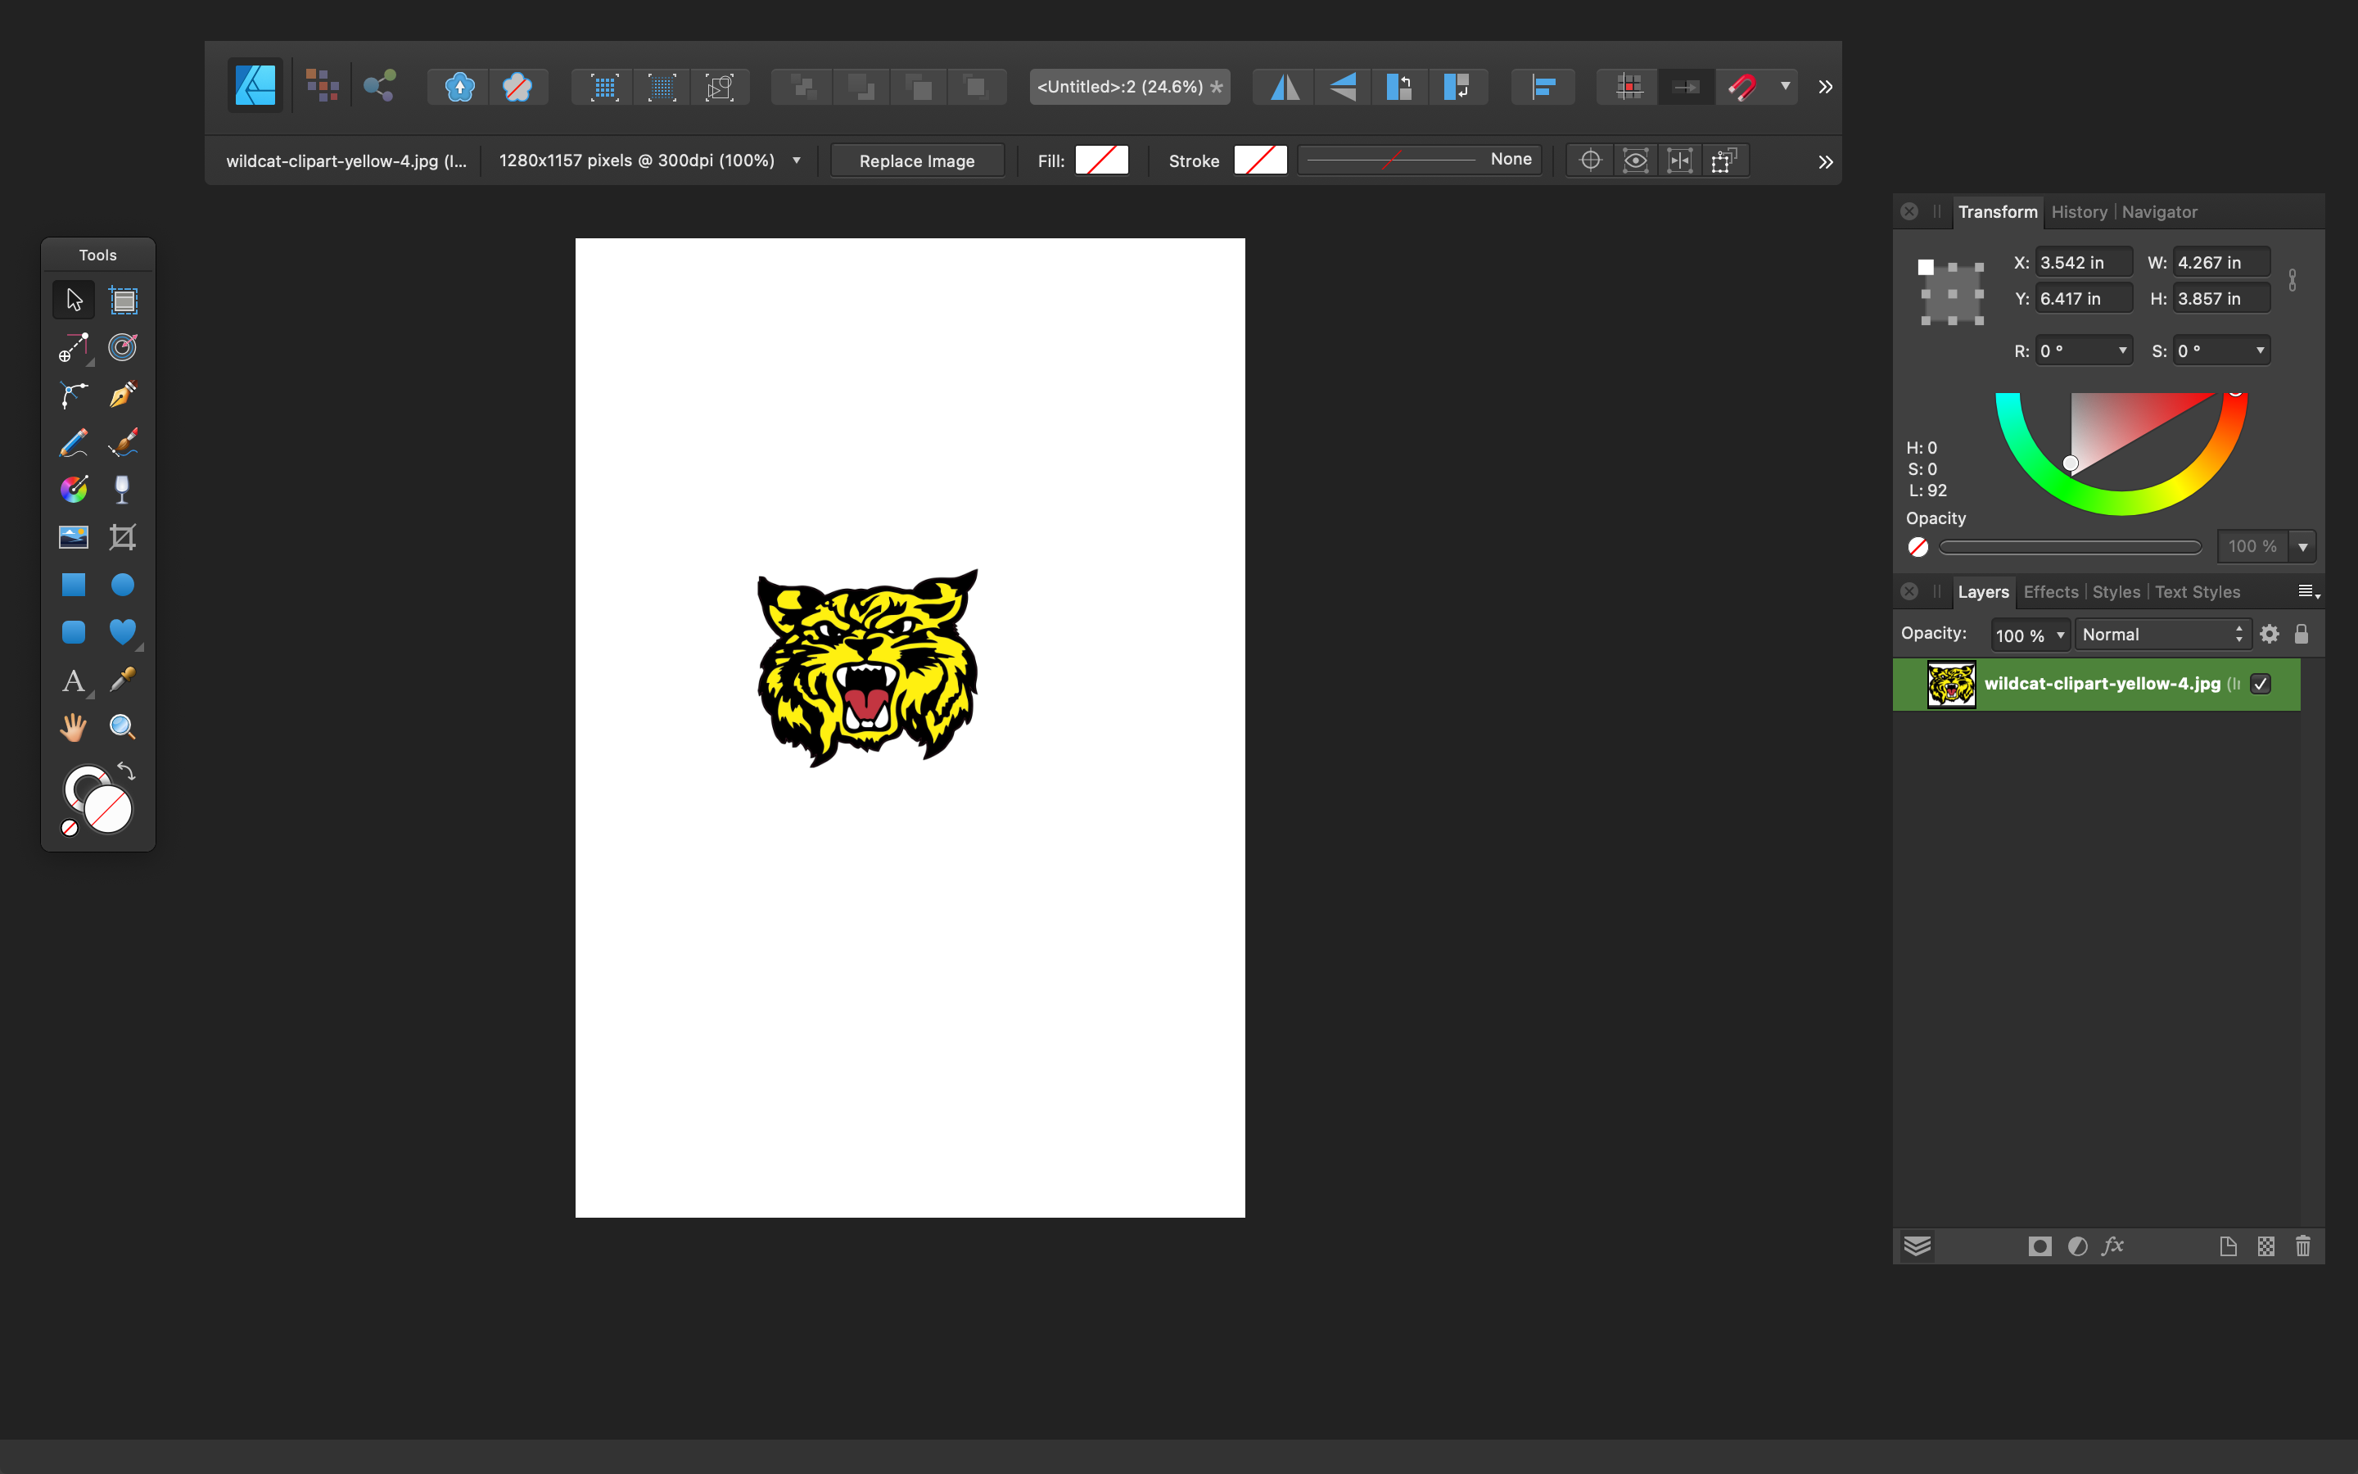
Task: Toggle Snapping magnet icon
Action: 1743,87
